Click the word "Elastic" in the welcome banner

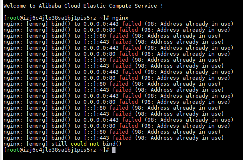click(x=94, y=6)
